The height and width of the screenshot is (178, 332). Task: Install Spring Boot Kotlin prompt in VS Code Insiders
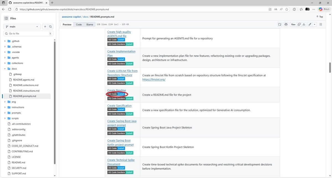point(120,153)
